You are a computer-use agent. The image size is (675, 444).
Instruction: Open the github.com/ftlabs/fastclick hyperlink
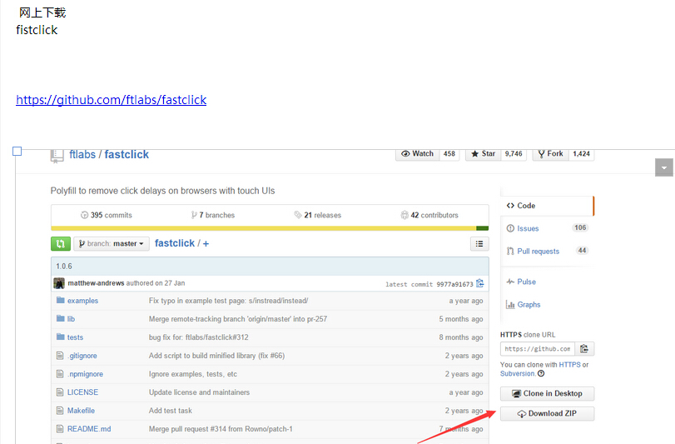(x=111, y=100)
